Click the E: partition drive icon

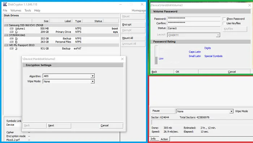tap(12, 42)
